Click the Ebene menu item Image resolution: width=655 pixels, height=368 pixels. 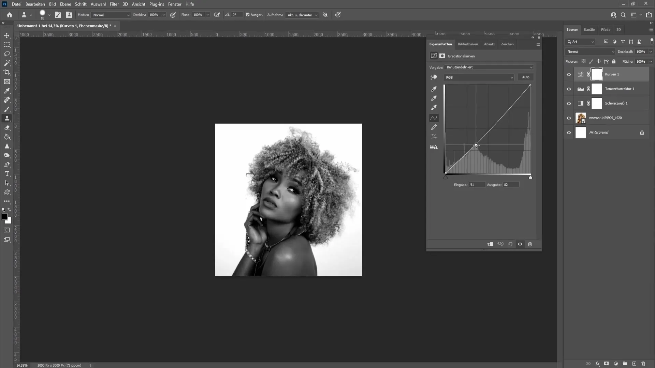pos(65,4)
